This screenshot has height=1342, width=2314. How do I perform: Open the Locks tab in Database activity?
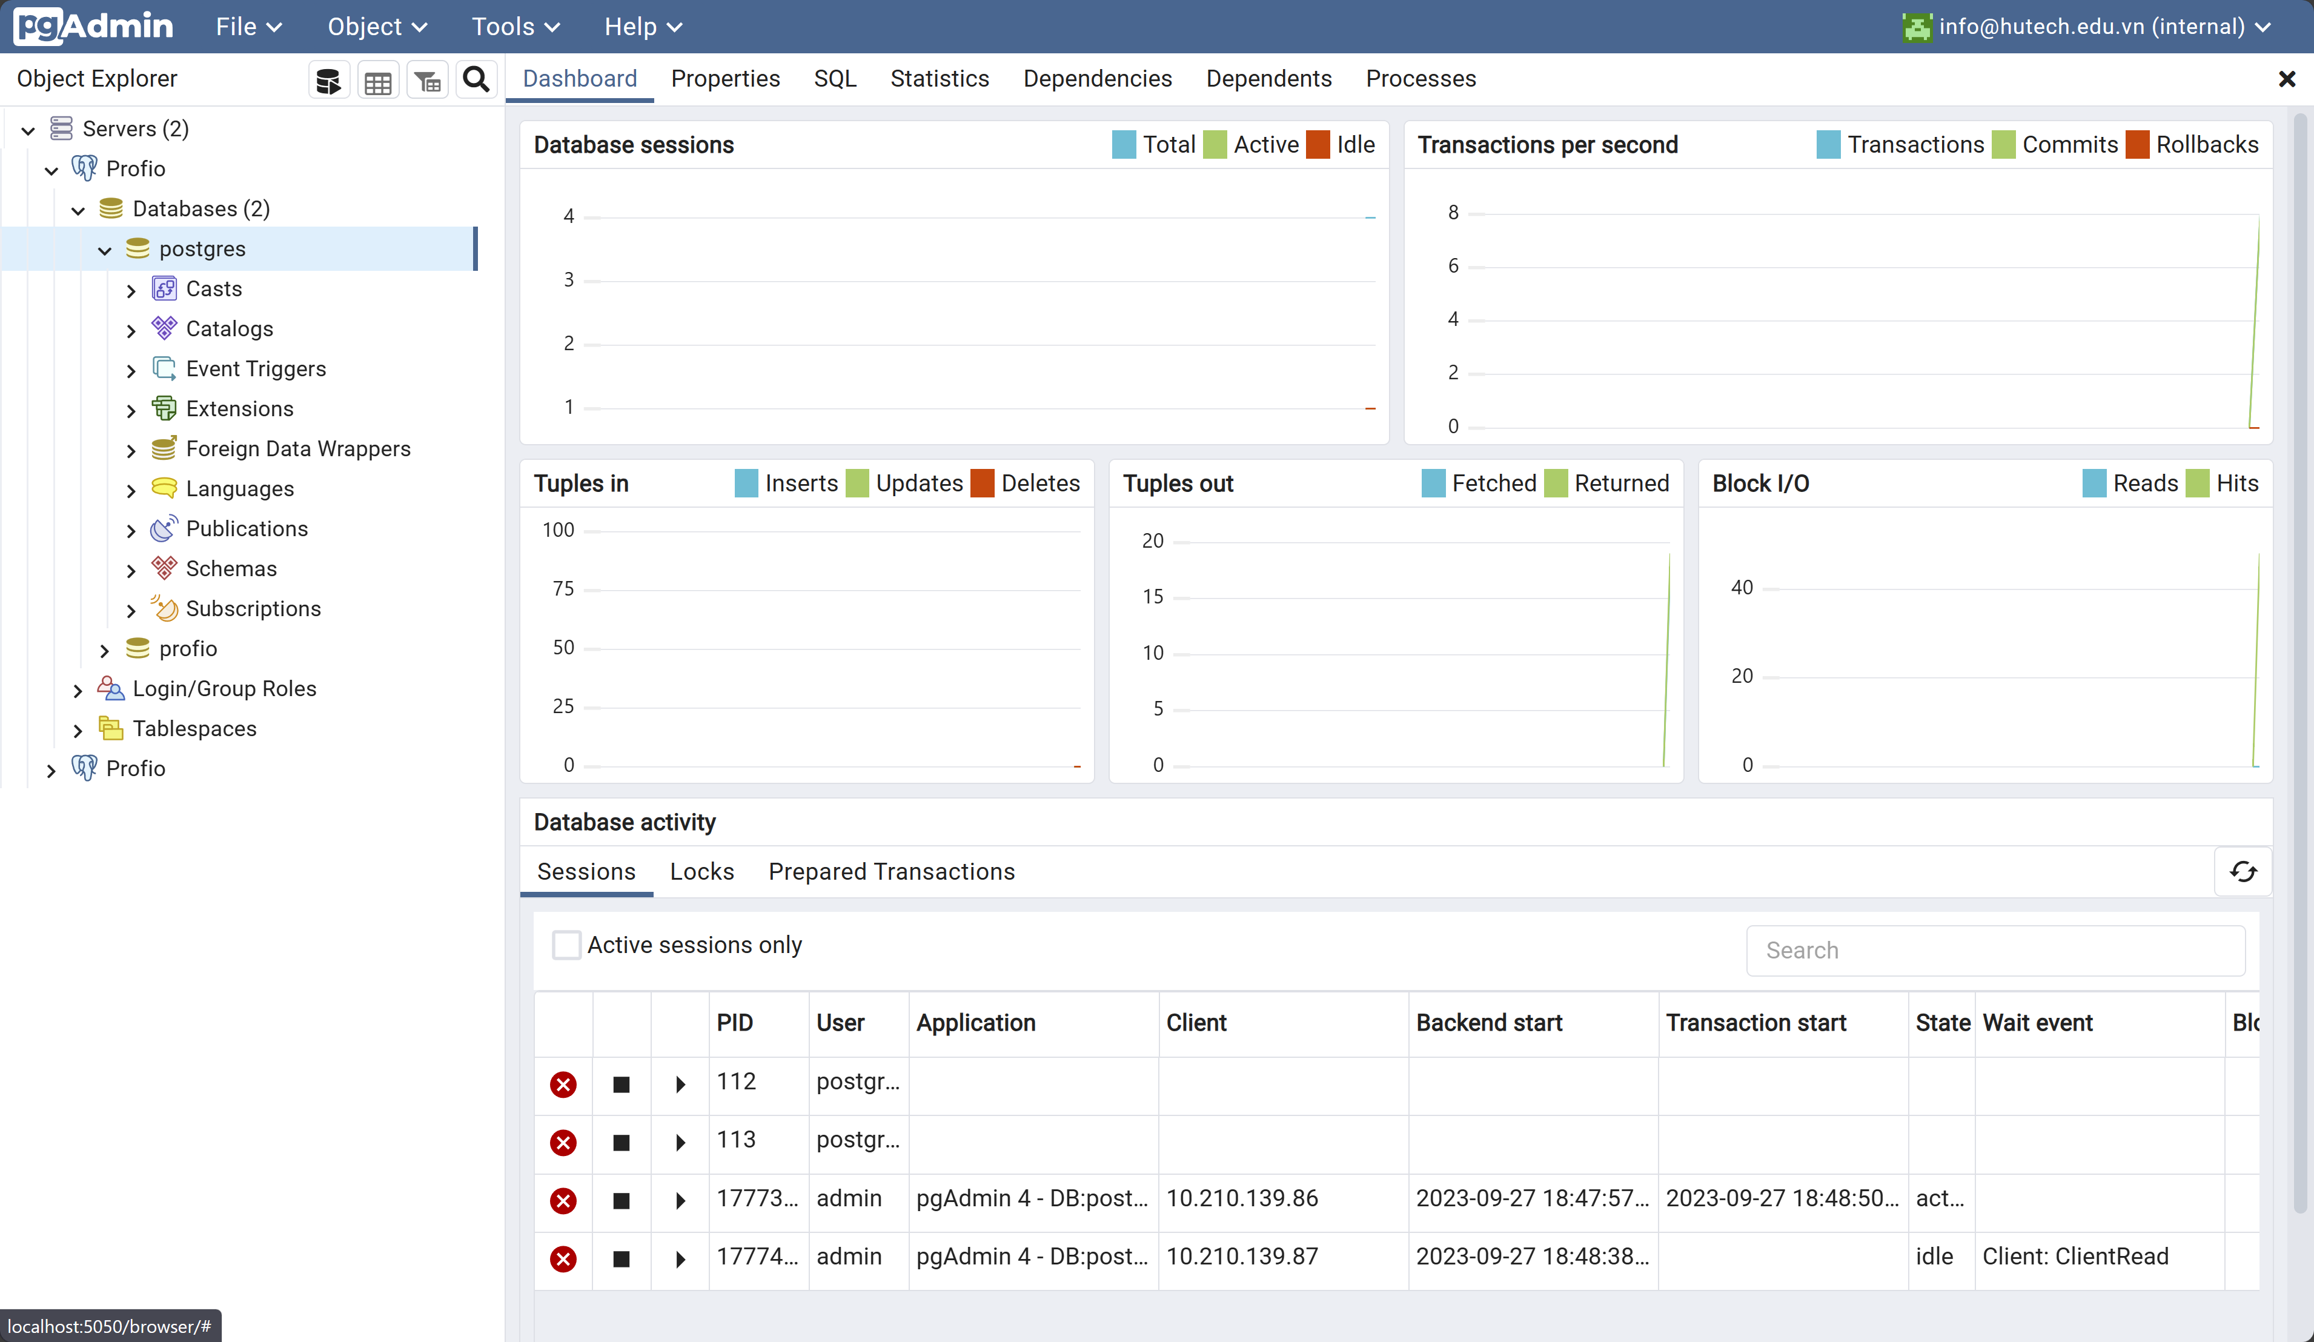(x=701, y=872)
